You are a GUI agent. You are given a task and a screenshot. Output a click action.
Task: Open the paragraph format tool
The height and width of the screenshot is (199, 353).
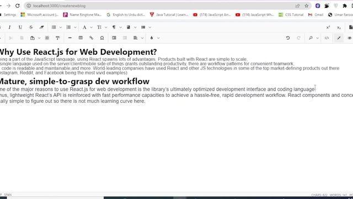tap(114, 27)
